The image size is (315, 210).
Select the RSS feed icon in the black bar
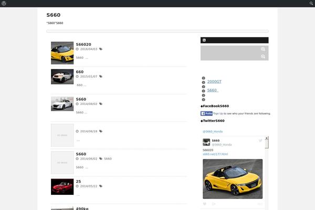point(204,40)
